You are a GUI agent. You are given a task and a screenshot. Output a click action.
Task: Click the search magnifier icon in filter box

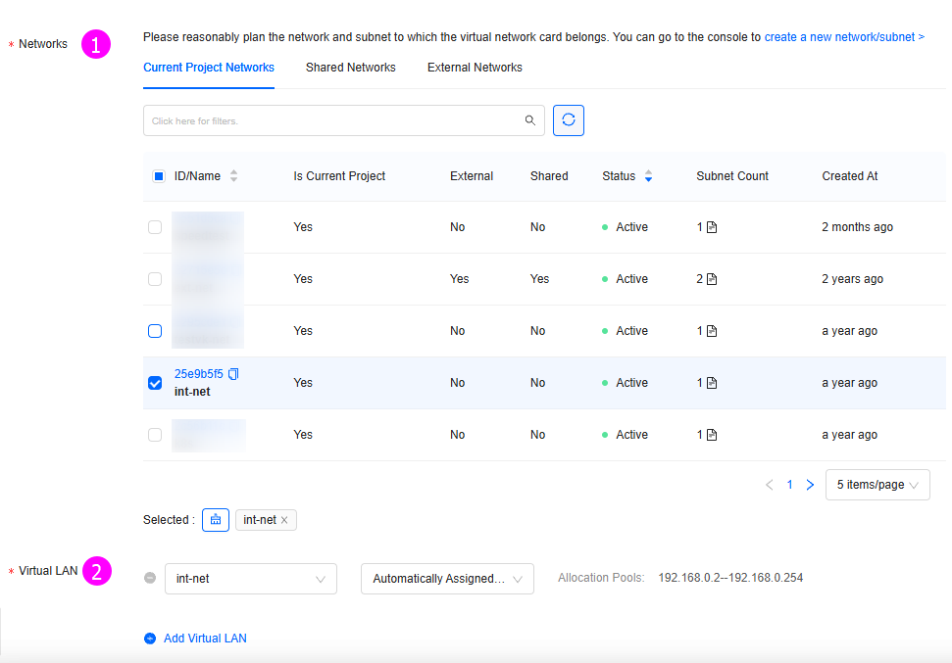coord(530,120)
